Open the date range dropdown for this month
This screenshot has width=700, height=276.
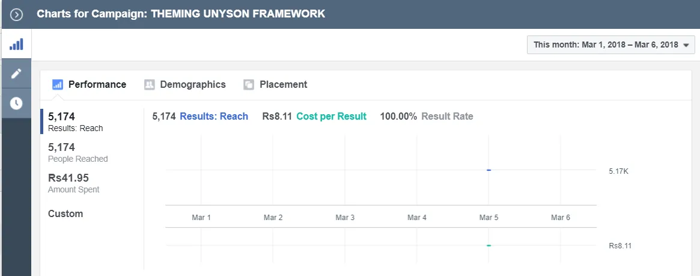click(x=610, y=44)
